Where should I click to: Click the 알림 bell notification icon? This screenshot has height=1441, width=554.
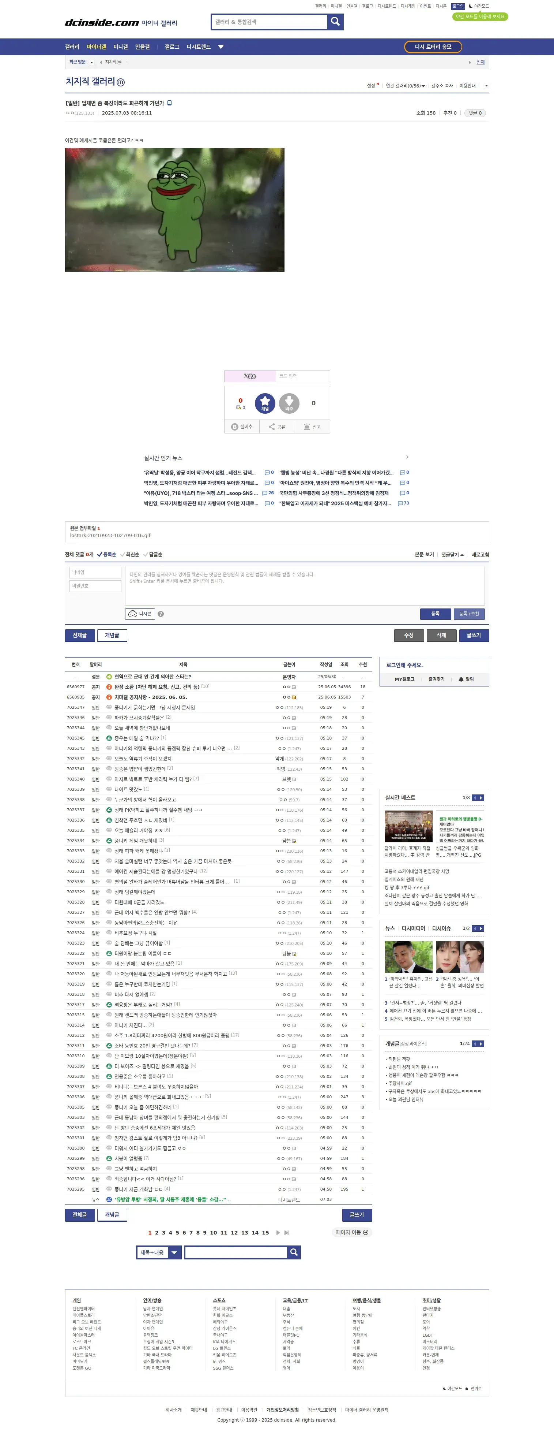tap(466, 679)
